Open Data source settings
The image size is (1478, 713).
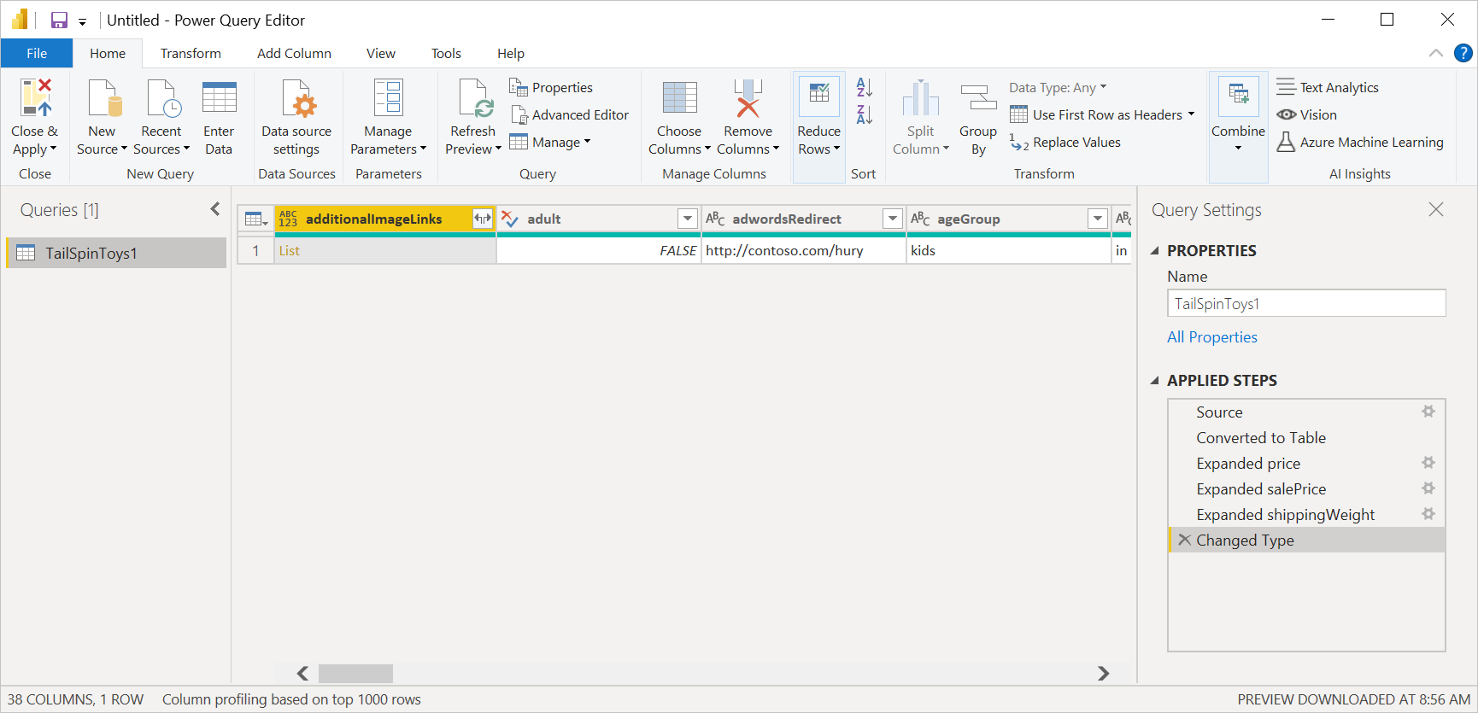click(x=296, y=118)
